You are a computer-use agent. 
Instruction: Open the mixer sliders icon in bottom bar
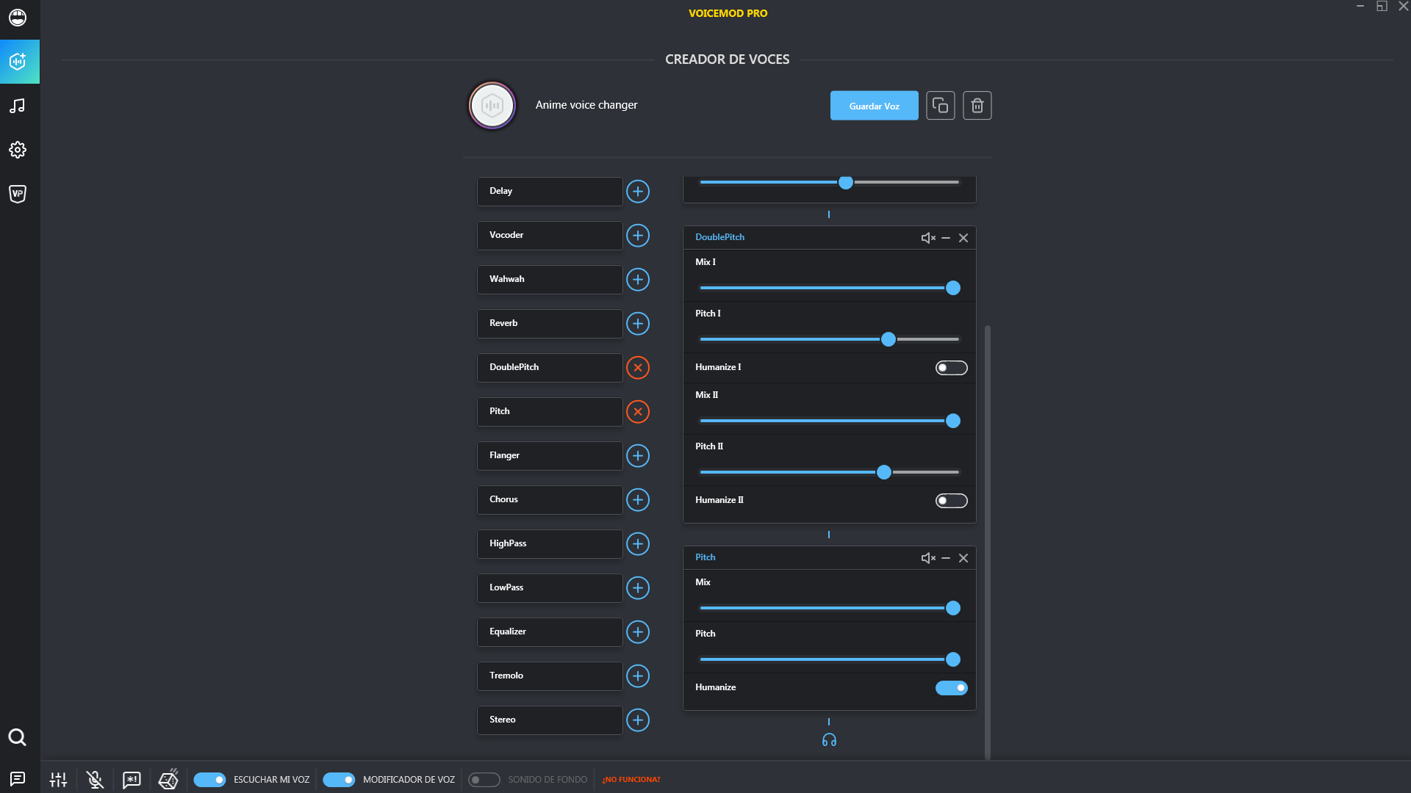click(x=58, y=780)
